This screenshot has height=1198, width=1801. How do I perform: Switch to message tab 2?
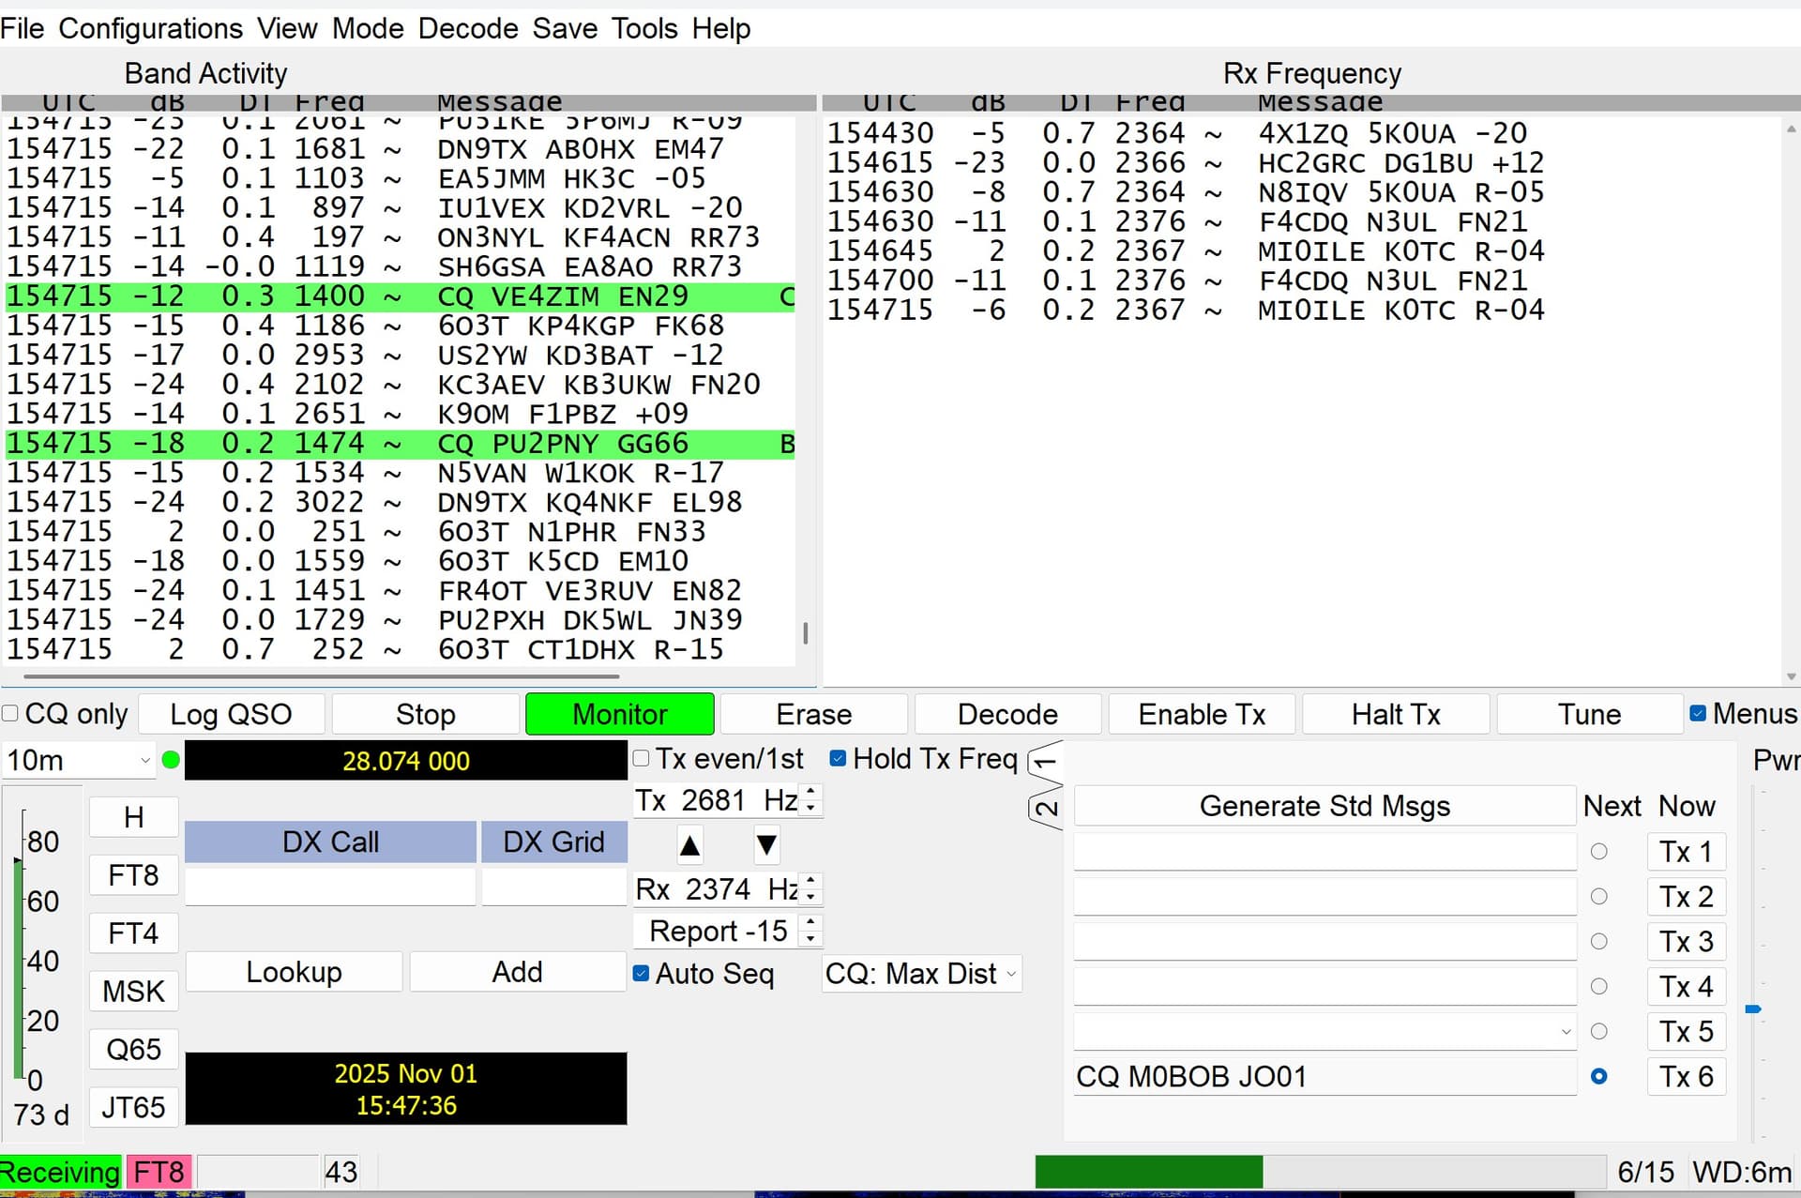click(1045, 809)
